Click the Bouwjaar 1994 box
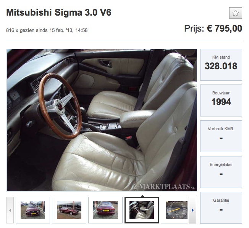The width and height of the screenshot is (249, 228). [x=221, y=100]
